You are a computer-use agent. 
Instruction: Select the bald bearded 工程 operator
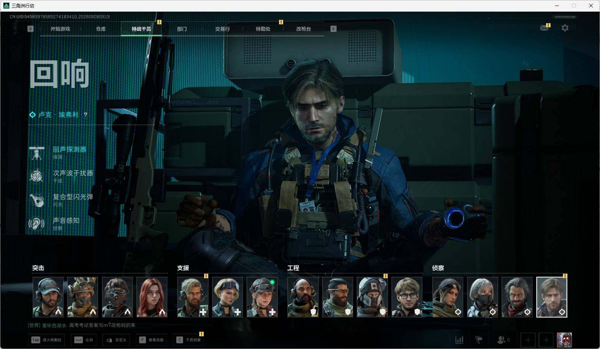pos(303,297)
